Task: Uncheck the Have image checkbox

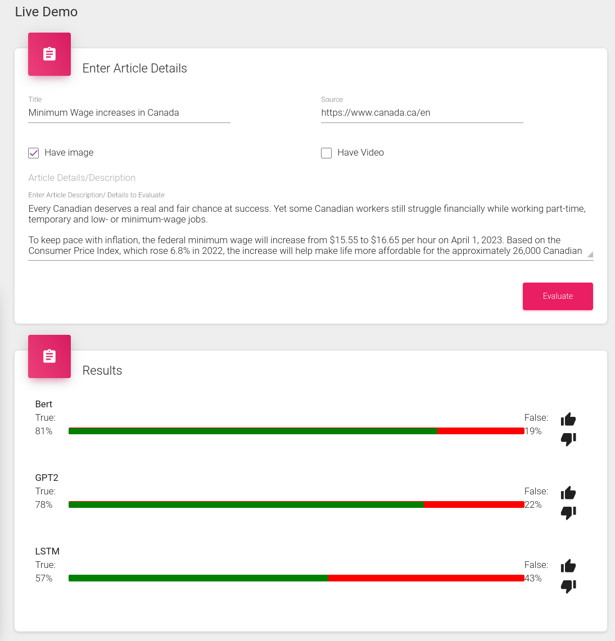Action: (34, 153)
